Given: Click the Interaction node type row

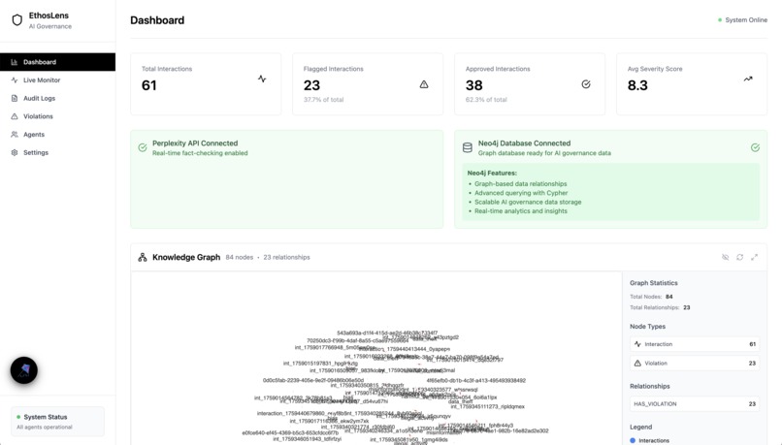Looking at the screenshot, I should (695, 344).
